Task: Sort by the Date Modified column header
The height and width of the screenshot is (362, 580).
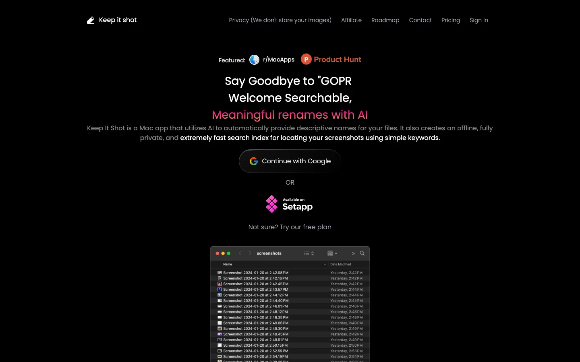Action: (x=340, y=264)
